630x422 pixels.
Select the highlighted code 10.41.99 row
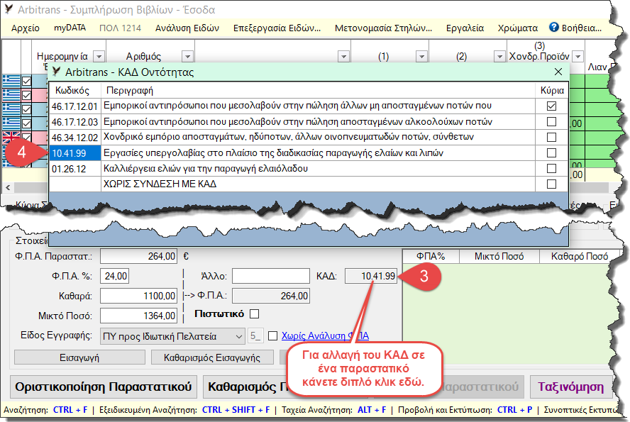point(74,153)
